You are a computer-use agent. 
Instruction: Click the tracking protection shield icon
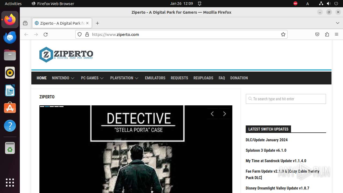(80, 34)
